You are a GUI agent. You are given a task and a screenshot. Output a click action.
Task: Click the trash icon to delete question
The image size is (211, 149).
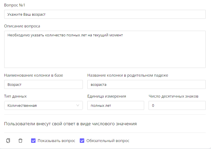coord(20,141)
